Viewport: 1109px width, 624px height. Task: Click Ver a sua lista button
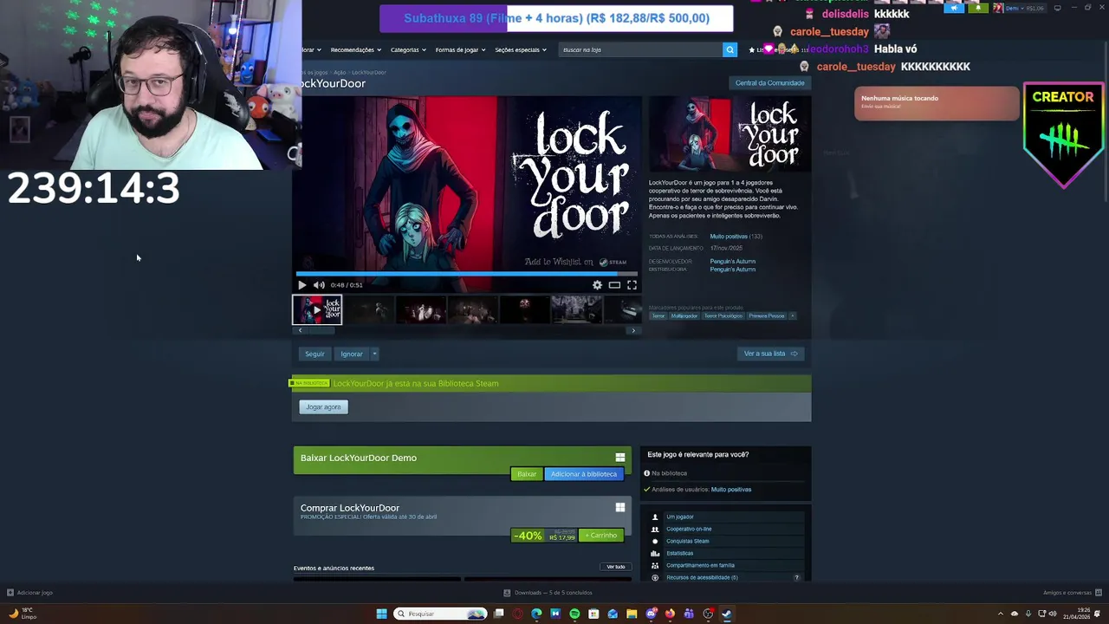point(770,354)
